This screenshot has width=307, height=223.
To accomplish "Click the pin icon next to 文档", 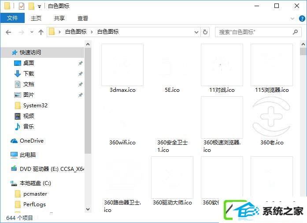I will (80, 84).
